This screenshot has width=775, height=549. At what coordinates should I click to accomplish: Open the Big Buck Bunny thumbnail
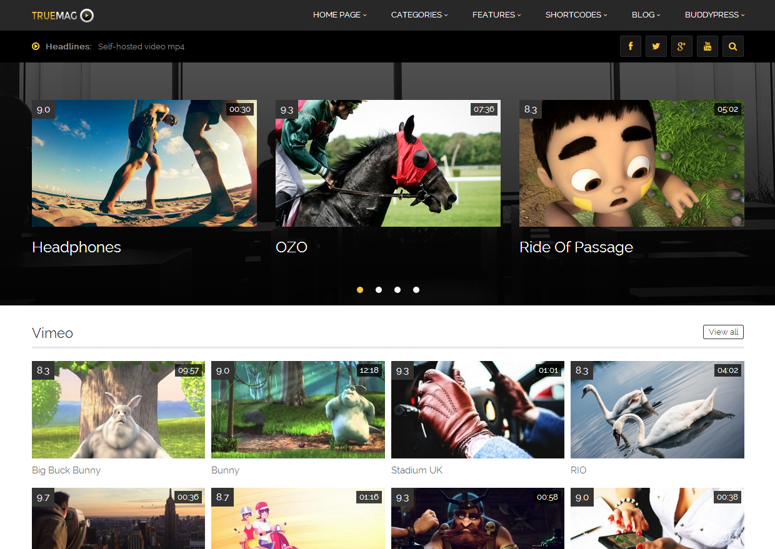(x=118, y=410)
